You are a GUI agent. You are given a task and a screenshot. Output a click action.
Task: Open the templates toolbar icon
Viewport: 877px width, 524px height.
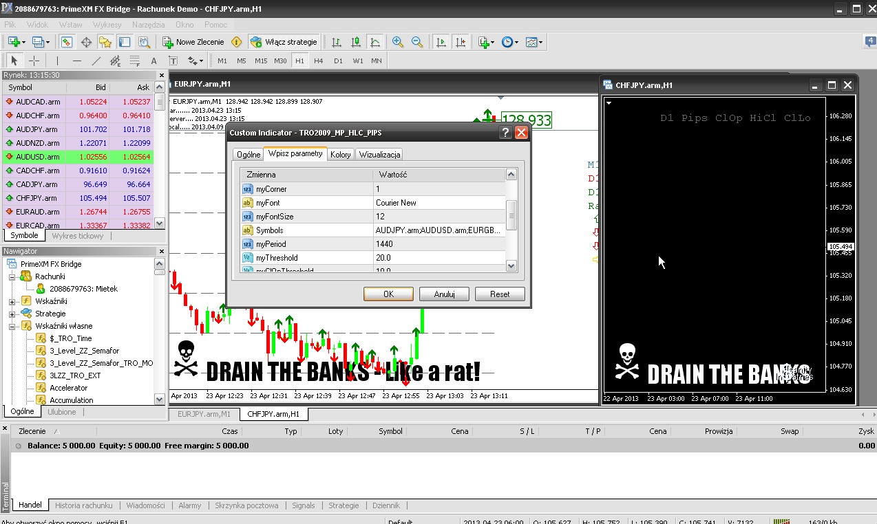coord(531,42)
